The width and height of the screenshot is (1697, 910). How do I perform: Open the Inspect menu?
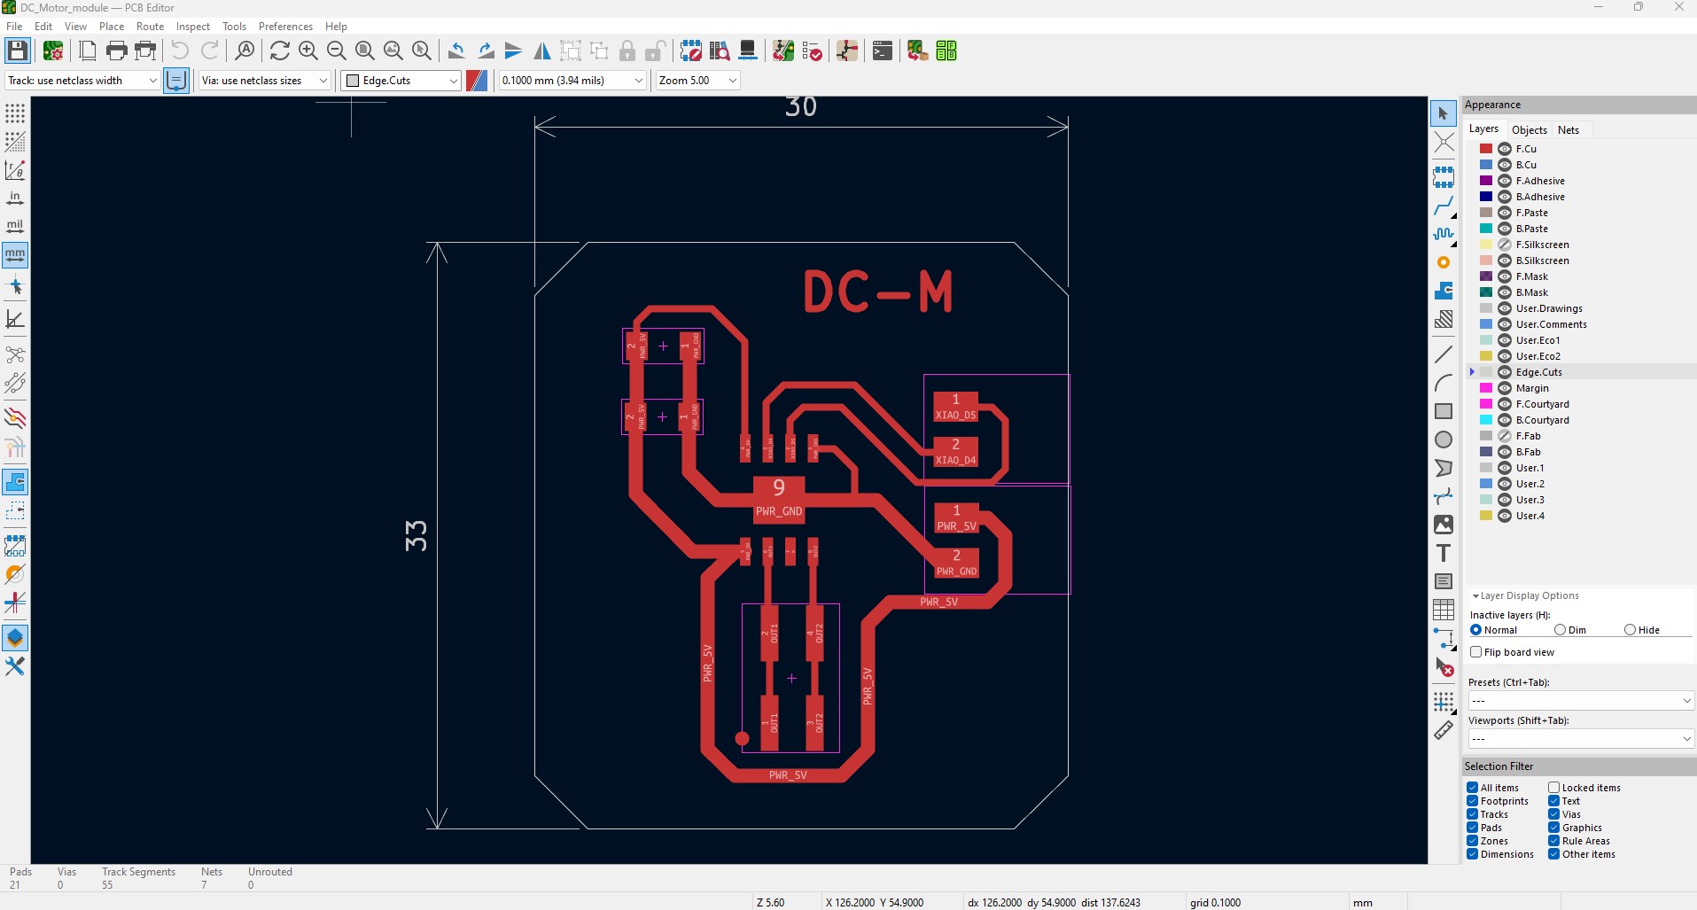click(x=193, y=27)
